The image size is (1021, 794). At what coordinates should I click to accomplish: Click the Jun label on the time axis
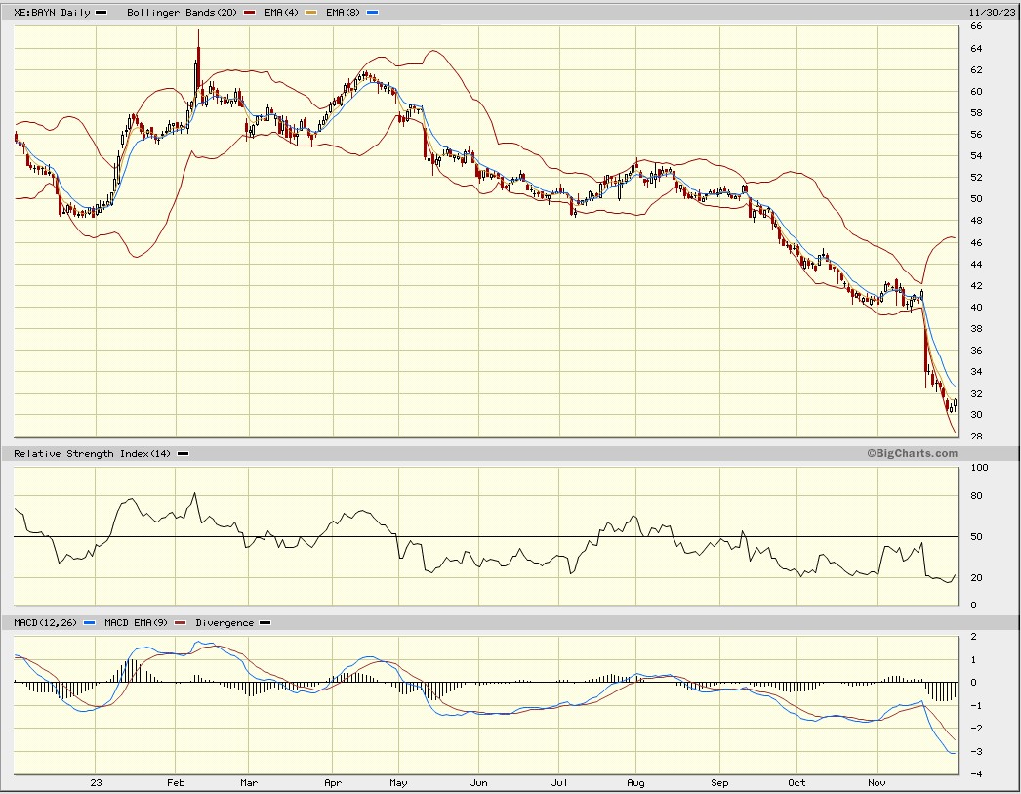(x=478, y=783)
